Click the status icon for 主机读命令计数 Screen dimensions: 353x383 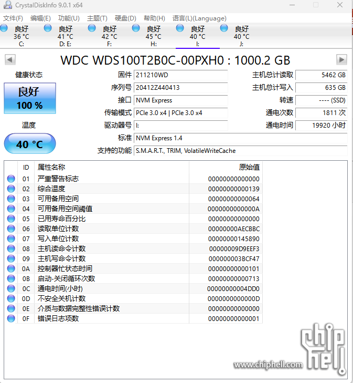[x=11, y=249]
